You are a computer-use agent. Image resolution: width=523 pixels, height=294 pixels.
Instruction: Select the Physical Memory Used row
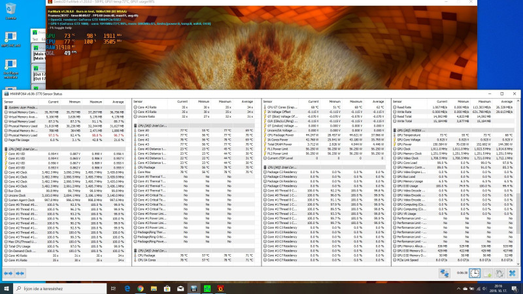(65, 126)
